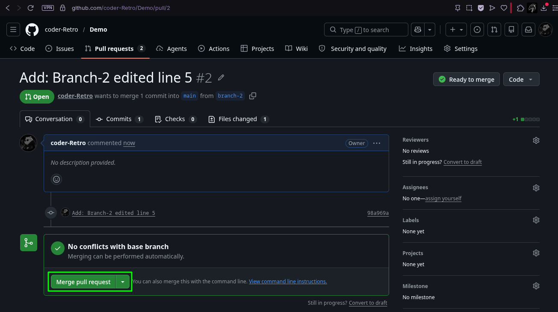558x312 pixels.
Task: Add an emoji reaction to comment
Action: pos(56,179)
